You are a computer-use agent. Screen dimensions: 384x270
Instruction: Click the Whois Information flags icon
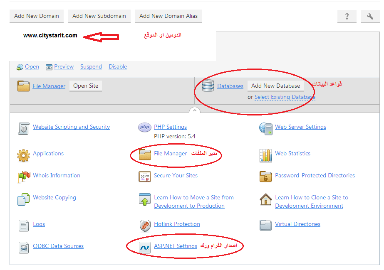click(x=24, y=177)
